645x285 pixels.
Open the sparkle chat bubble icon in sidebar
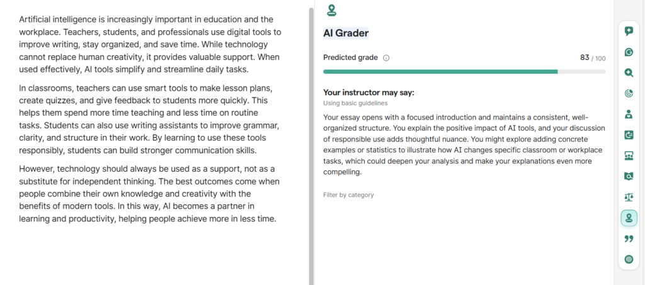(x=628, y=31)
